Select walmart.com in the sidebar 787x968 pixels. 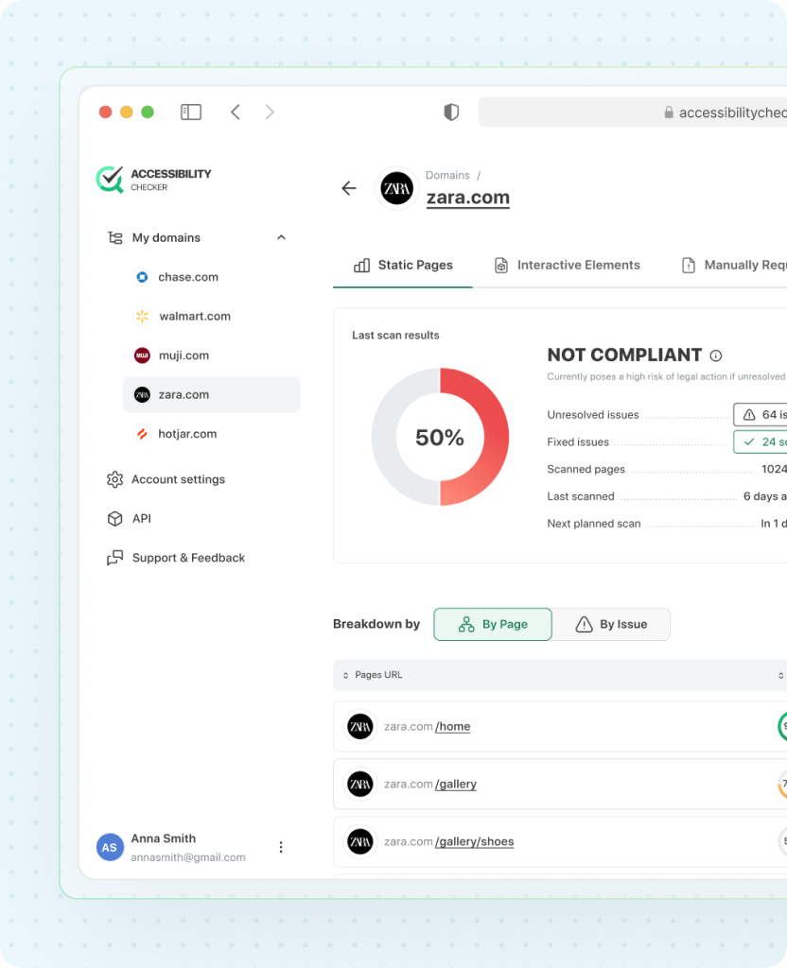click(195, 316)
